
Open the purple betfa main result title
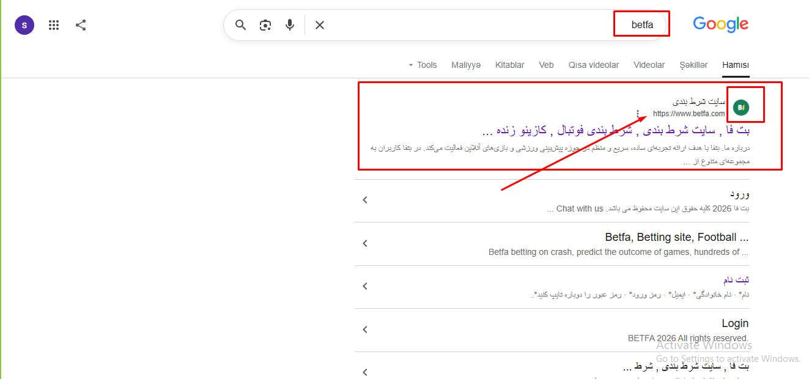[616, 130]
